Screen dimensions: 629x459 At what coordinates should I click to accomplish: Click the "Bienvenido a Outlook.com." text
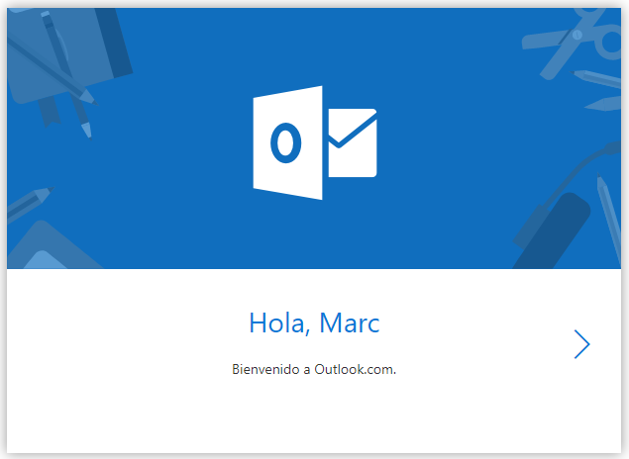[x=314, y=370]
